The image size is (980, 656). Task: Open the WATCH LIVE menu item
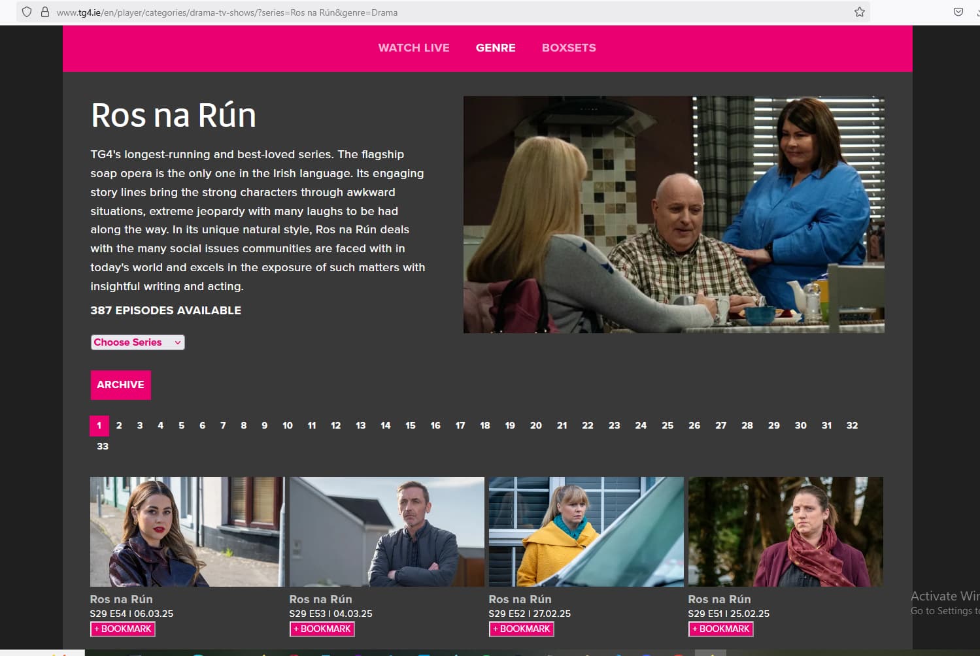[414, 48]
